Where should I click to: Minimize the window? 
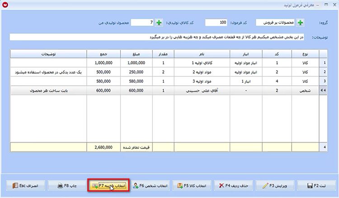coord(318,5)
